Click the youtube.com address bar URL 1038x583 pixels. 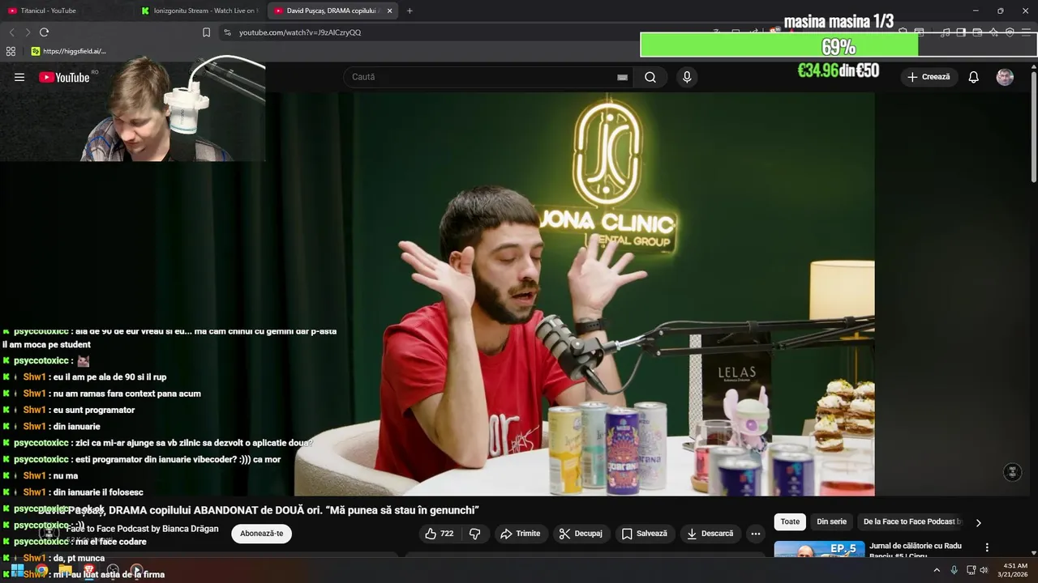tap(300, 32)
